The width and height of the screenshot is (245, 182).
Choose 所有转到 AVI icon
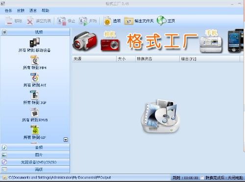click(x=34, y=78)
